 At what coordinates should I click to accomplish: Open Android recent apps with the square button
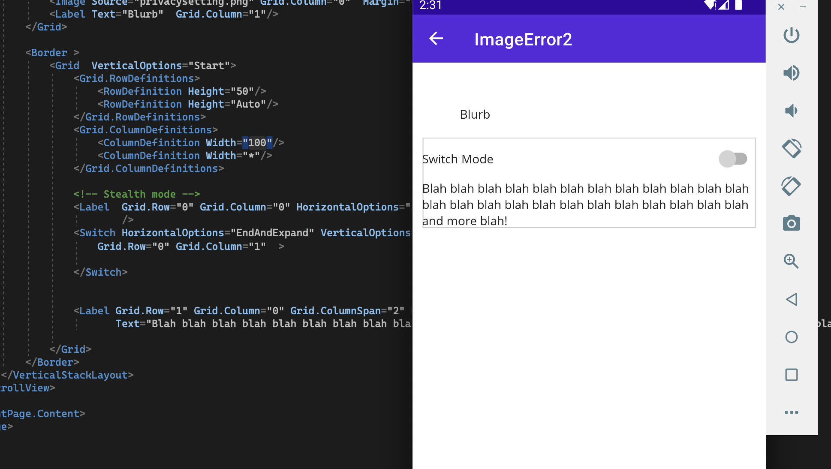(x=792, y=375)
